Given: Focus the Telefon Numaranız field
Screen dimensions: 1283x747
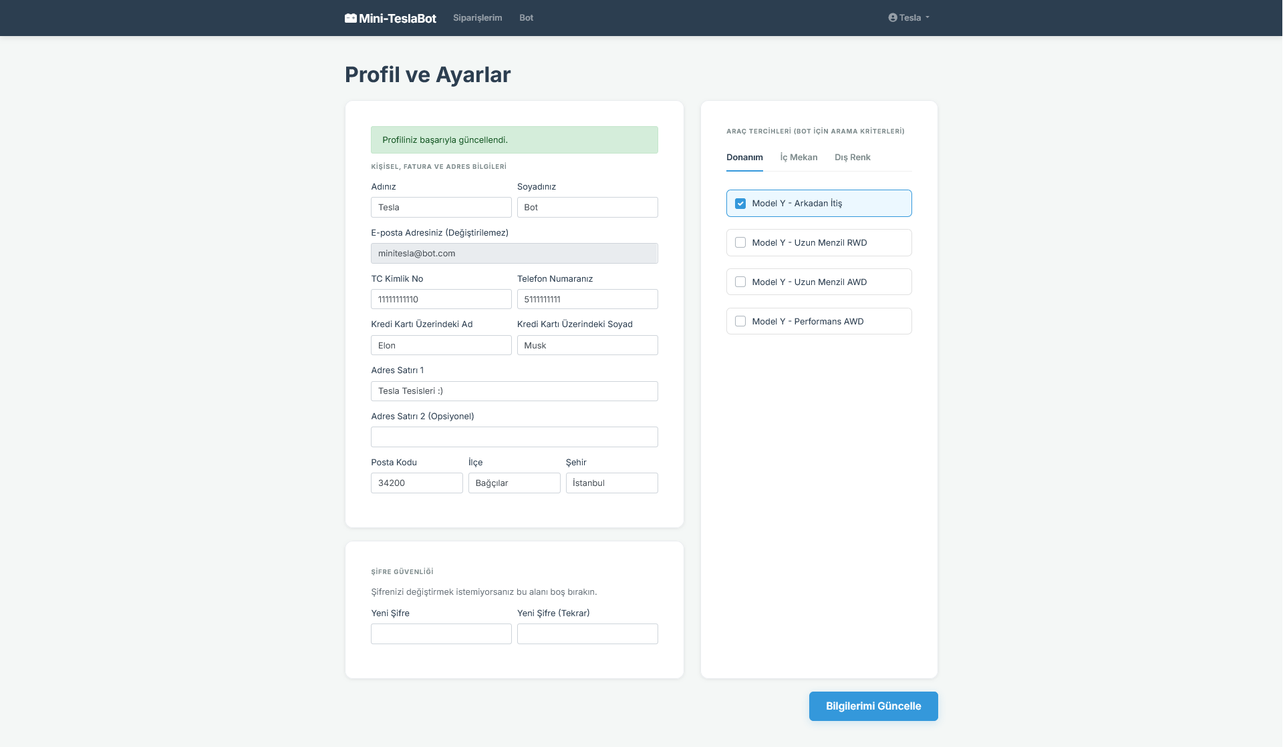Looking at the screenshot, I should 587,299.
